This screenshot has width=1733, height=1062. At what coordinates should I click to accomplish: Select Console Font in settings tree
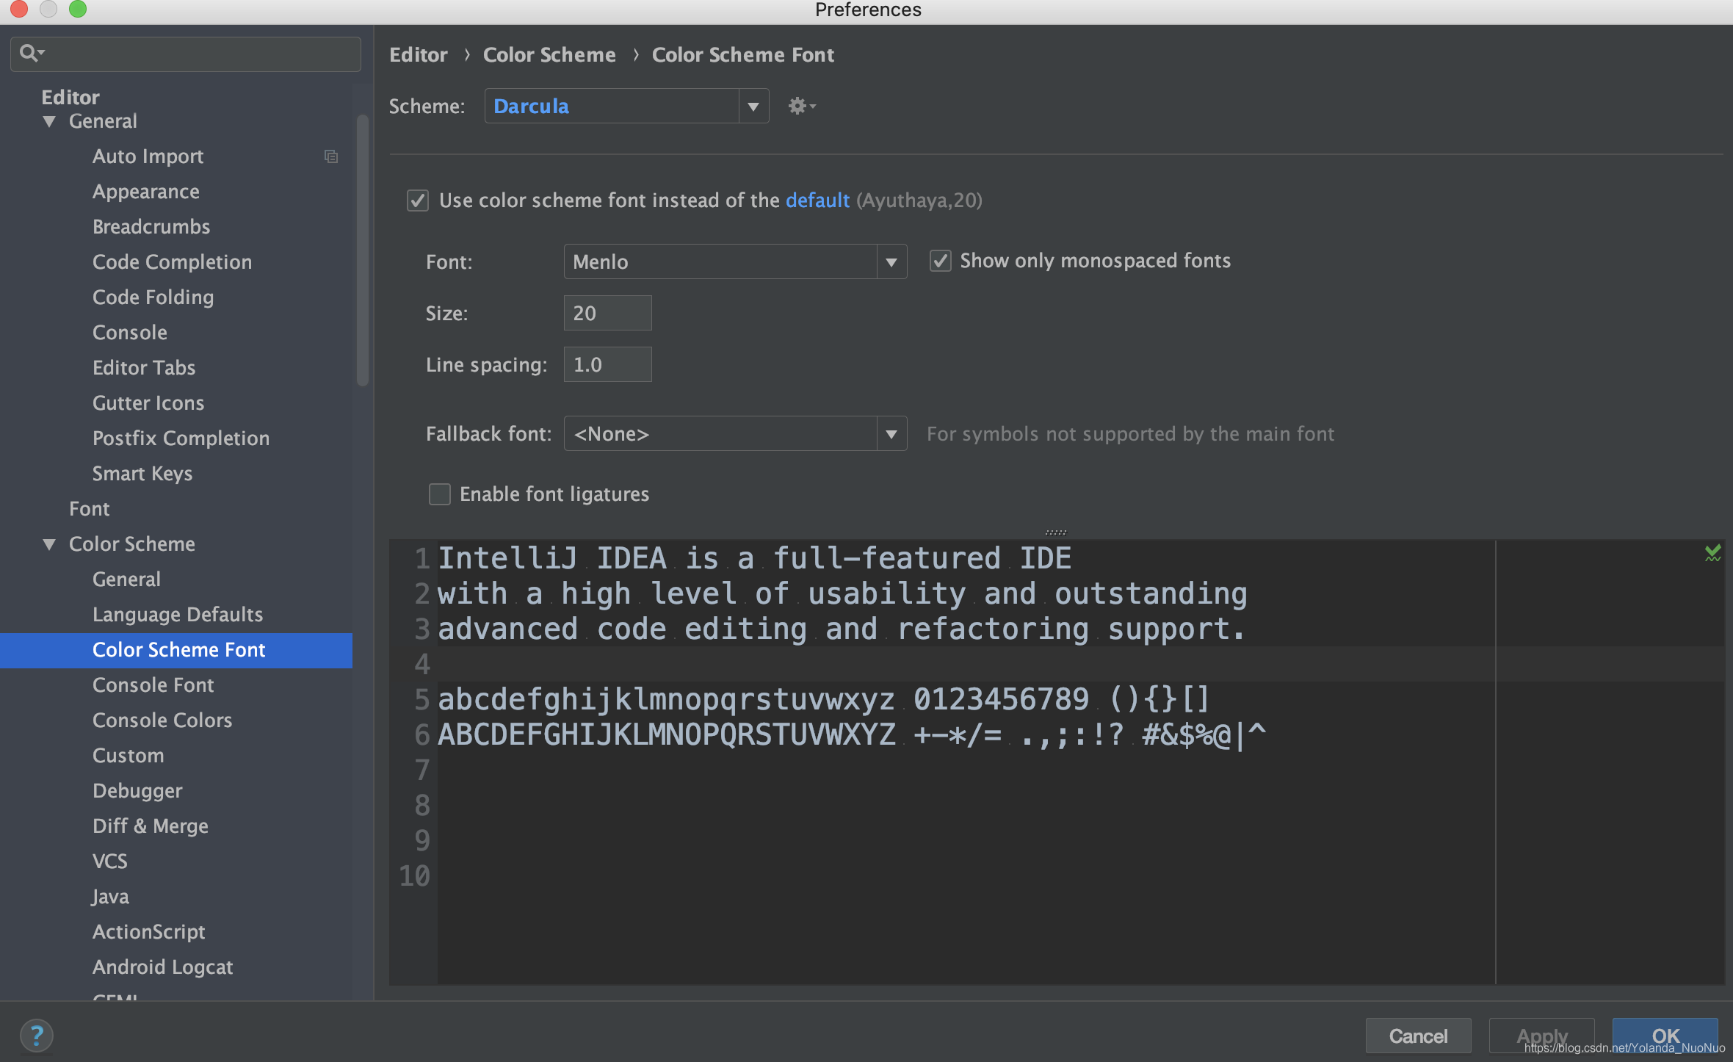tap(153, 685)
